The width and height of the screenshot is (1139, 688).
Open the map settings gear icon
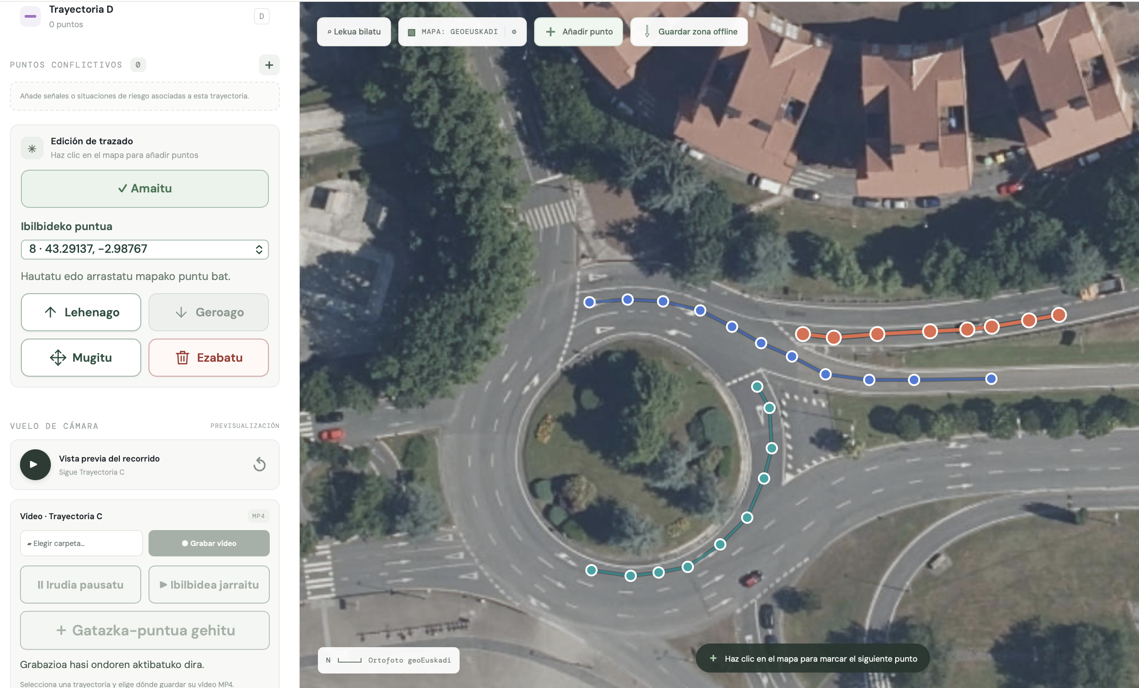click(x=514, y=32)
